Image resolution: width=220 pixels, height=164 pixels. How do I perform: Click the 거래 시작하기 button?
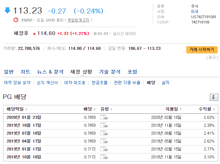[202, 50]
